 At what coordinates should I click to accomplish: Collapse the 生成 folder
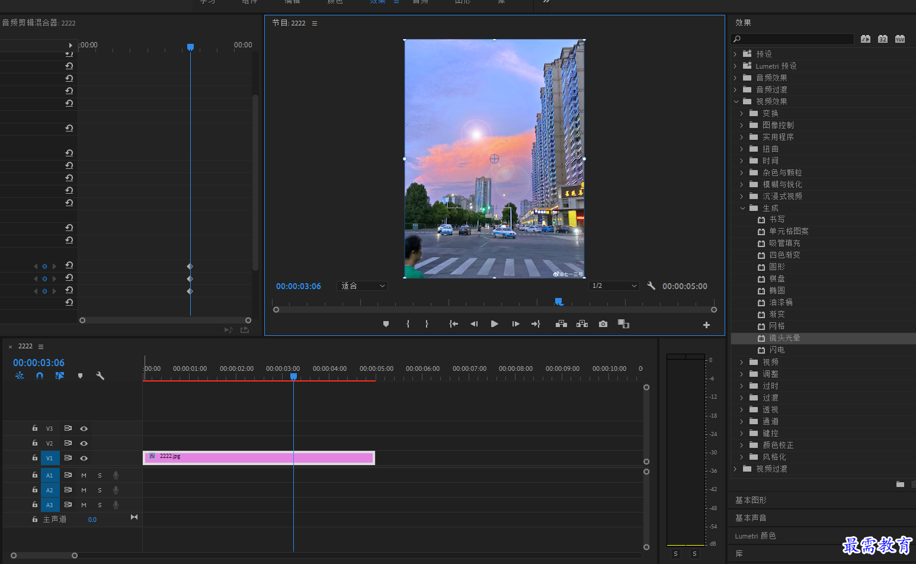click(742, 208)
